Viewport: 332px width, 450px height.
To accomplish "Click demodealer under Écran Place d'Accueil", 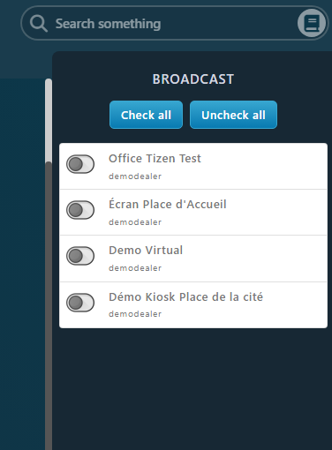I will (135, 222).
